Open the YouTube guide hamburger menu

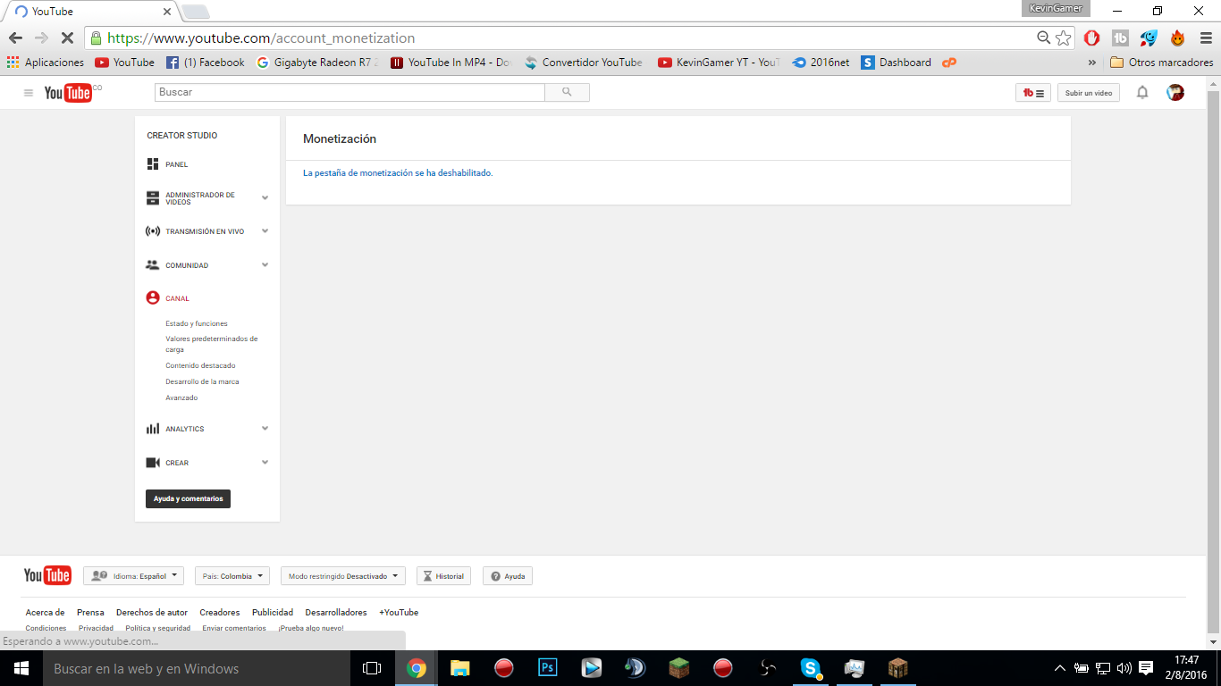29,93
